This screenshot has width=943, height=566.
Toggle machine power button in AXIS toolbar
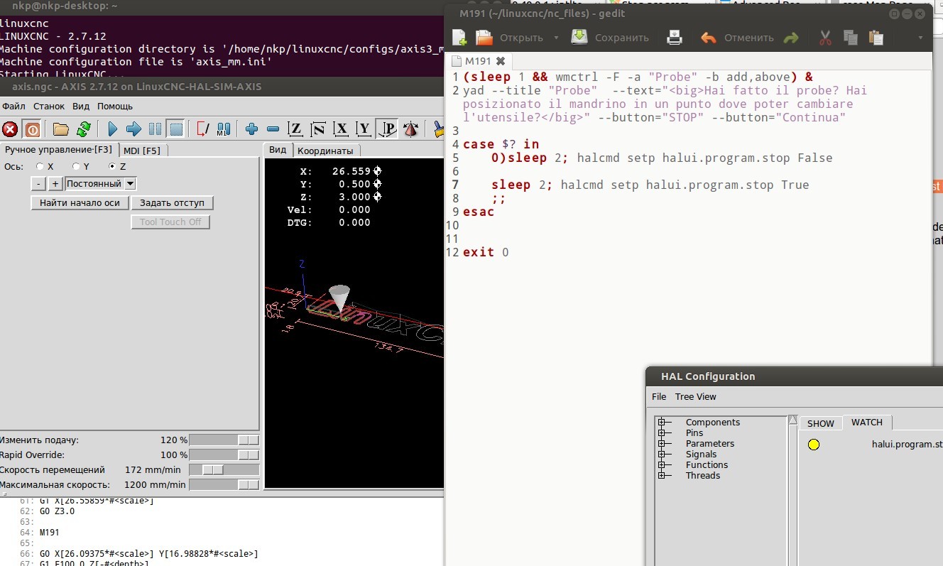point(33,129)
